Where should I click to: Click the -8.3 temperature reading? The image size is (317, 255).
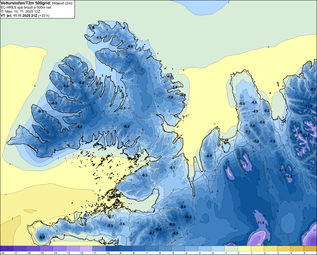click(x=54, y=103)
